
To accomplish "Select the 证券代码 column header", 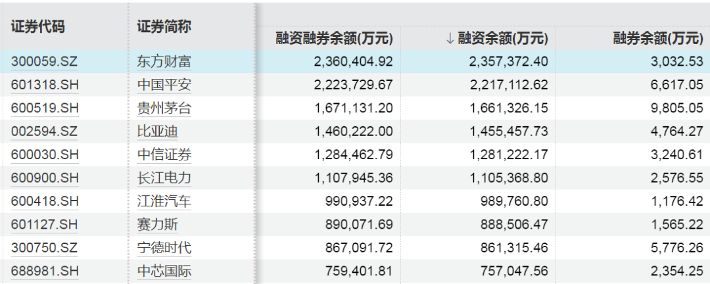I will coord(38,27).
